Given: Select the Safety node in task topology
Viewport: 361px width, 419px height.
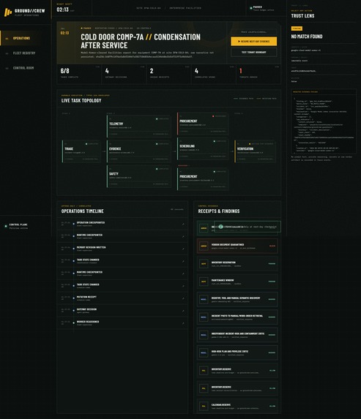Looking at the screenshot, I should pyautogui.click(x=139, y=176).
